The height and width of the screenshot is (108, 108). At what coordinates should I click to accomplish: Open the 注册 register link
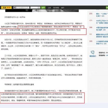[49, 8]
